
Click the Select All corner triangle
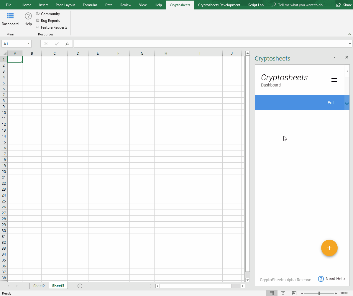(x=5, y=54)
